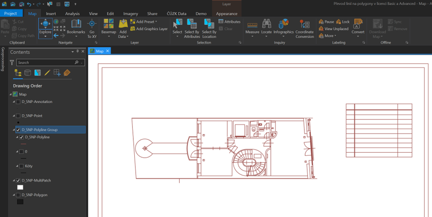Collapse the Map node in Contents

click(x=11, y=94)
